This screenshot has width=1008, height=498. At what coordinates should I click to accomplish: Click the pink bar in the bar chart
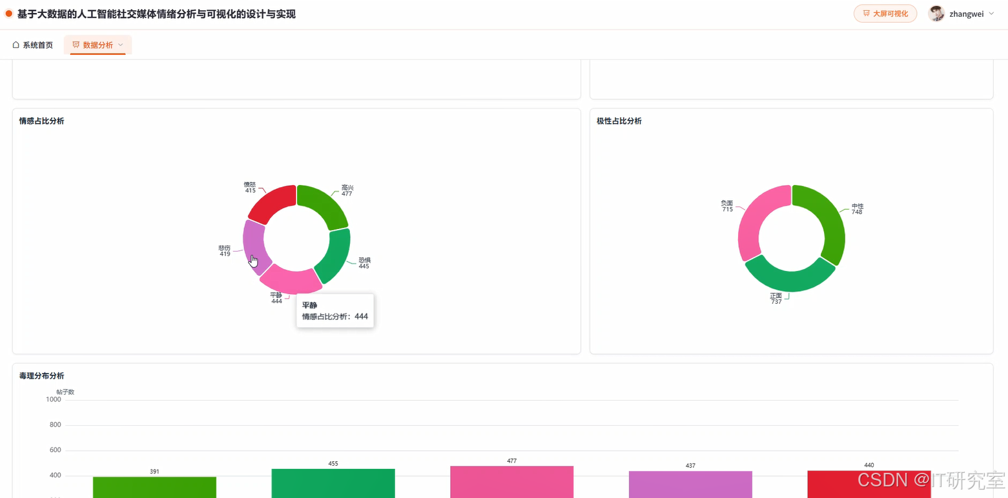pyautogui.click(x=511, y=482)
